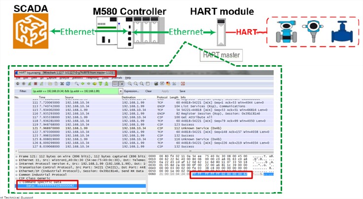The width and height of the screenshot is (363, 199).
Task: Go to packet number icon
Action: pos(95,83)
